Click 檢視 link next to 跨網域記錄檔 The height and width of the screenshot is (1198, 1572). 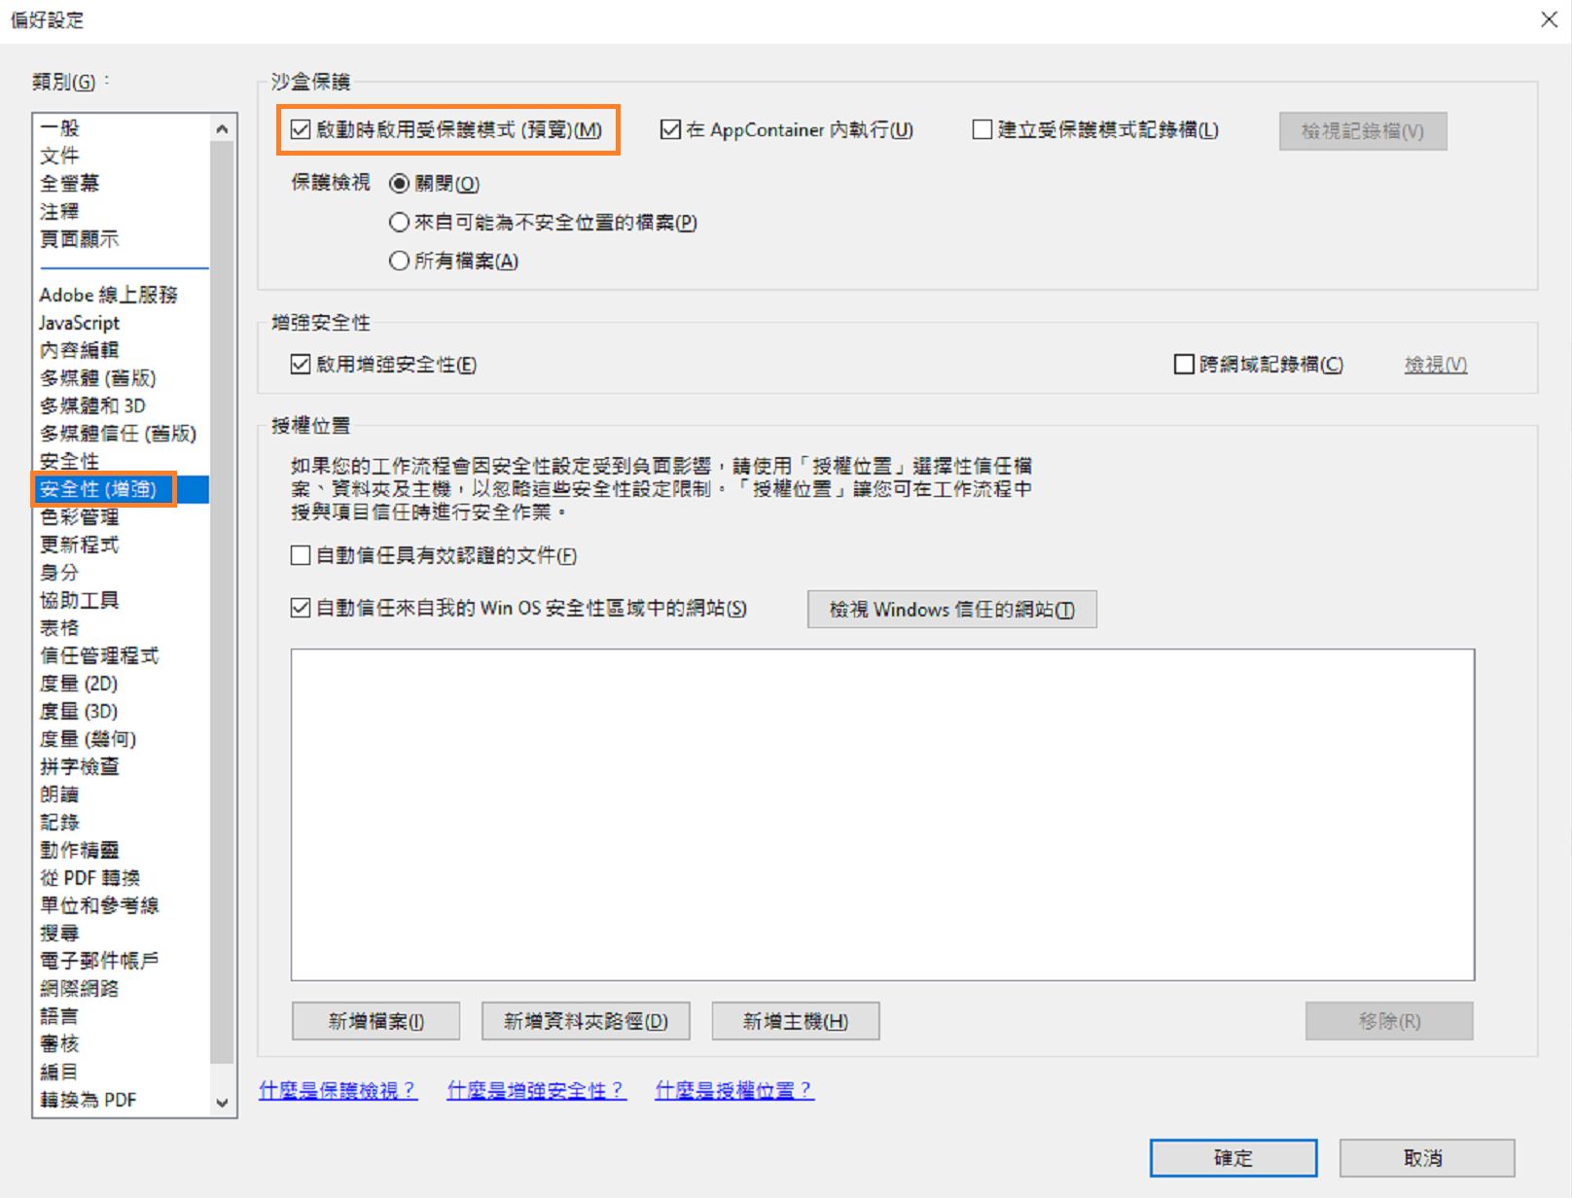pyautogui.click(x=1436, y=365)
